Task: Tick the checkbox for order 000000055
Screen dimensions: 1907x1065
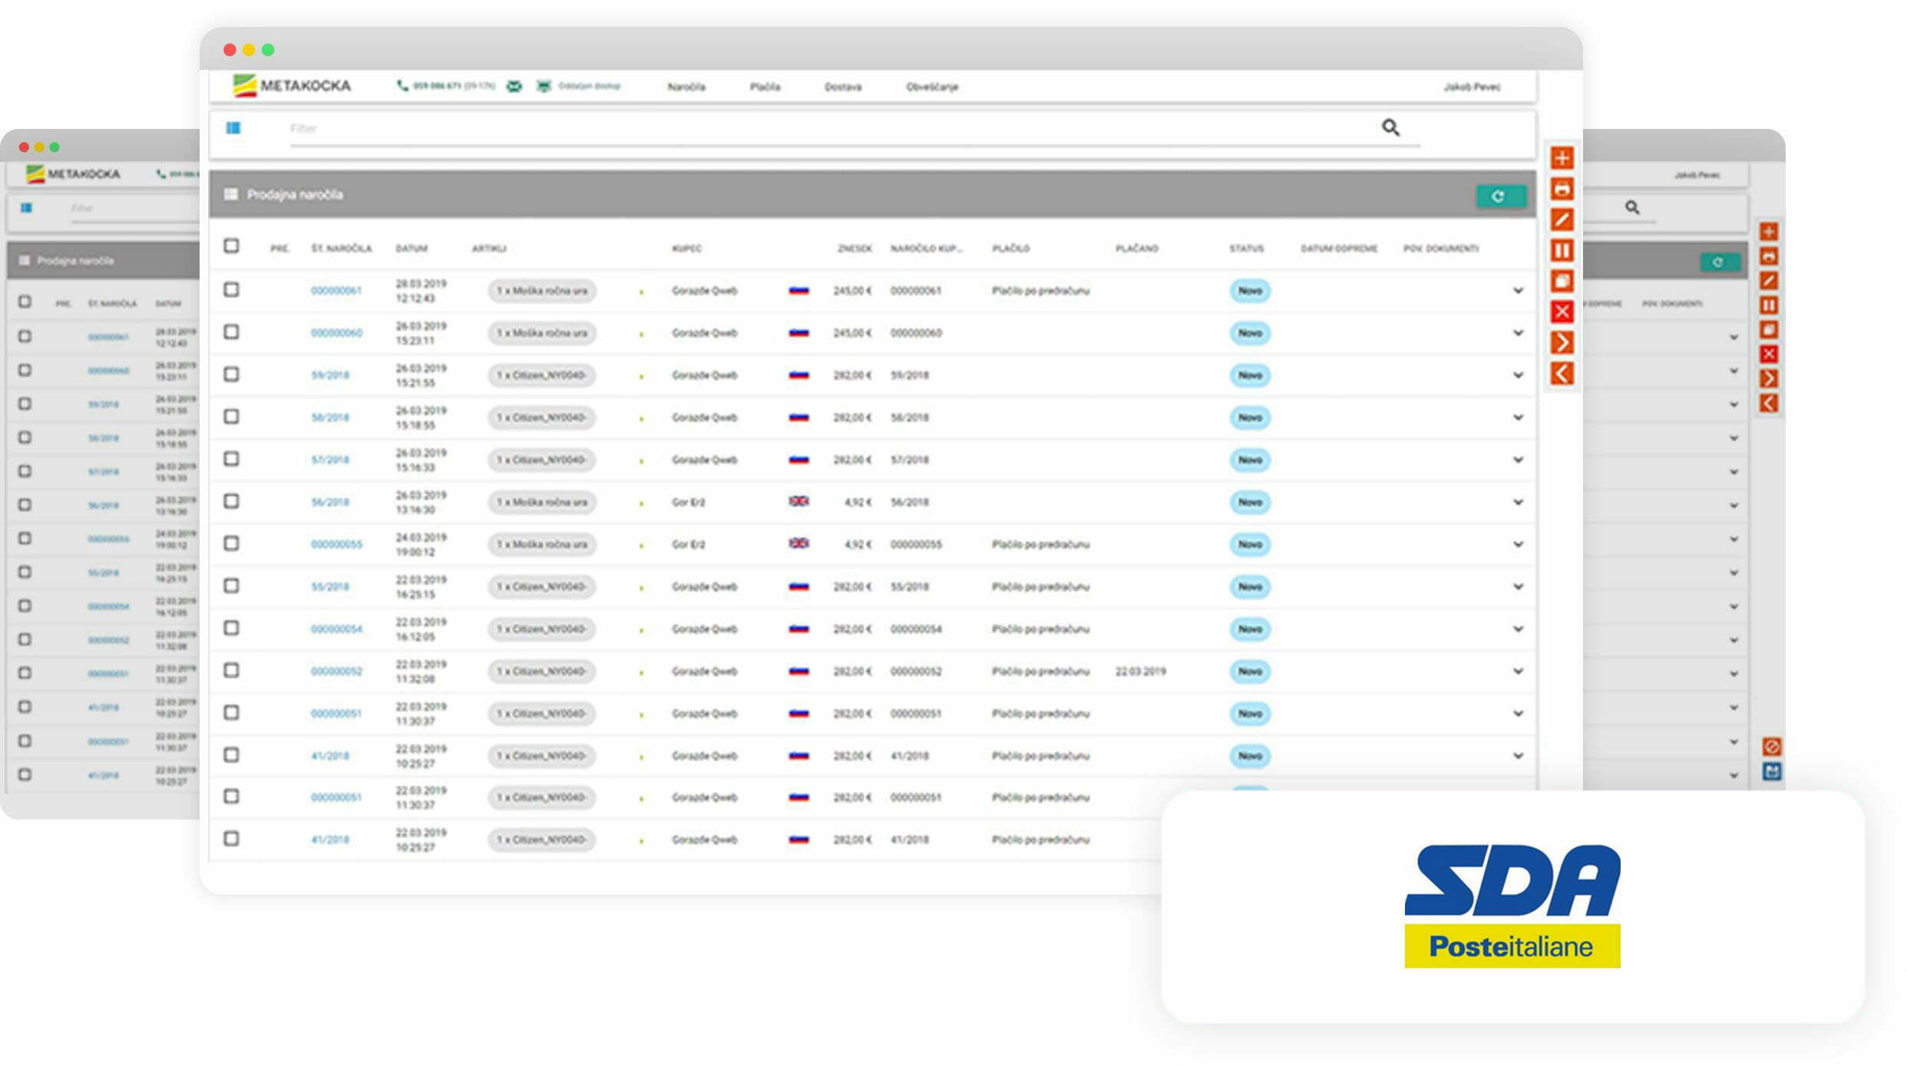Action: (x=231, y=543)
